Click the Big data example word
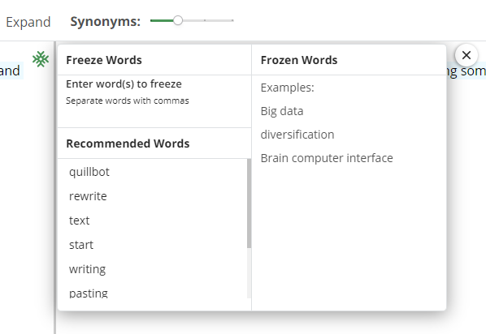Image resolution: width=486 pixels, height=334 pixels. (x=282, y=111)
